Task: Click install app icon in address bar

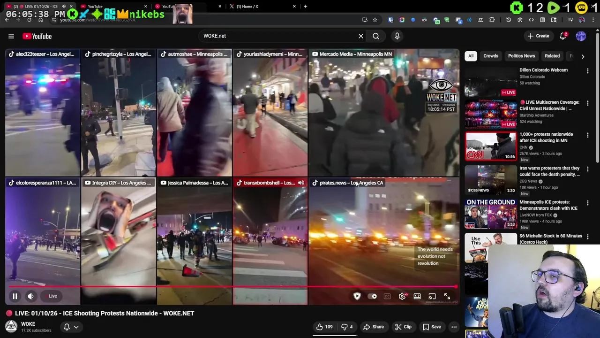Action: point(365,20)
